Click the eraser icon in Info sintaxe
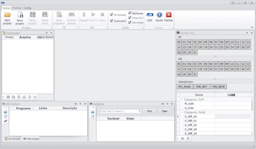Screen dimensions: 256x149 [x=5, y=121]
